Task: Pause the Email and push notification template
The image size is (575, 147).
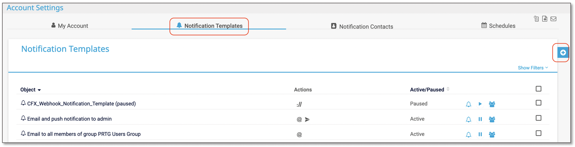Action: click(x=480, y=119)
